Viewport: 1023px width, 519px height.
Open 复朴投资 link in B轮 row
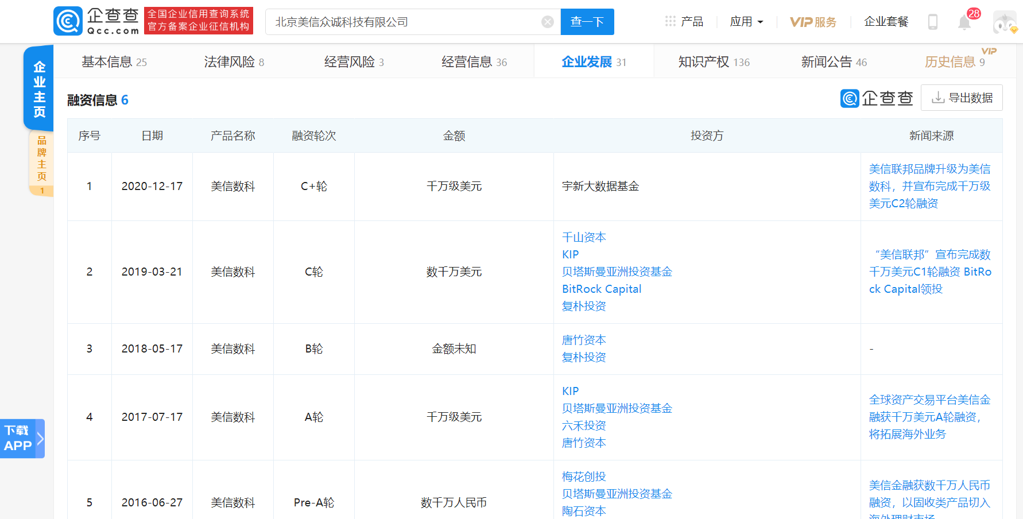pos(584,357)
